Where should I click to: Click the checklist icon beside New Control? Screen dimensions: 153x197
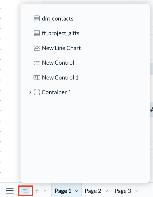point(37,63)
